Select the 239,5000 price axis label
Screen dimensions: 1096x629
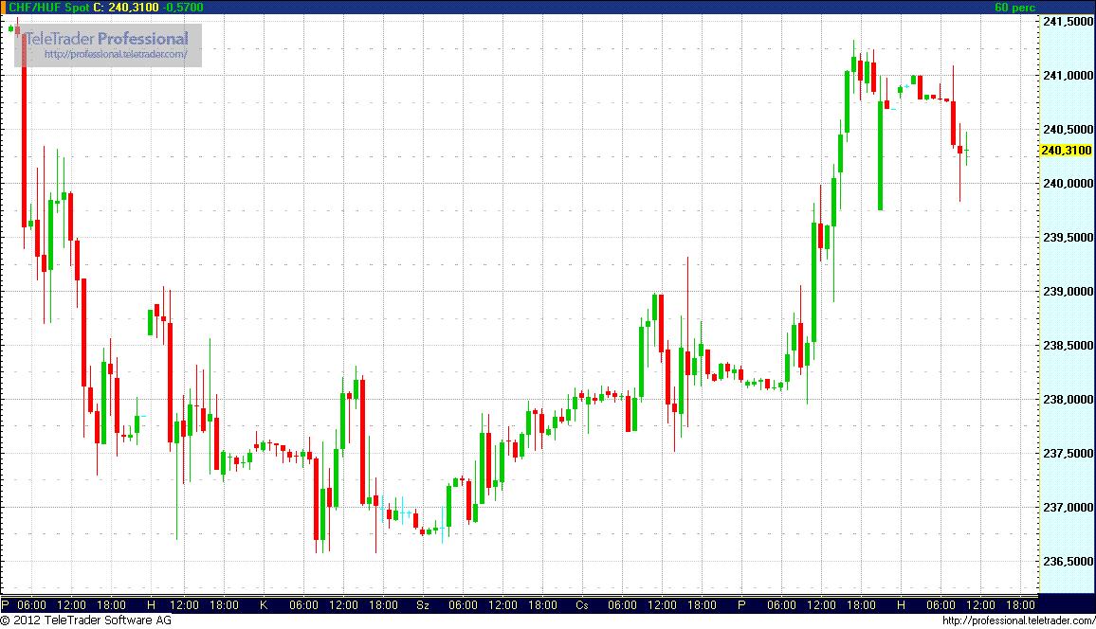[x=1068, y=238]
